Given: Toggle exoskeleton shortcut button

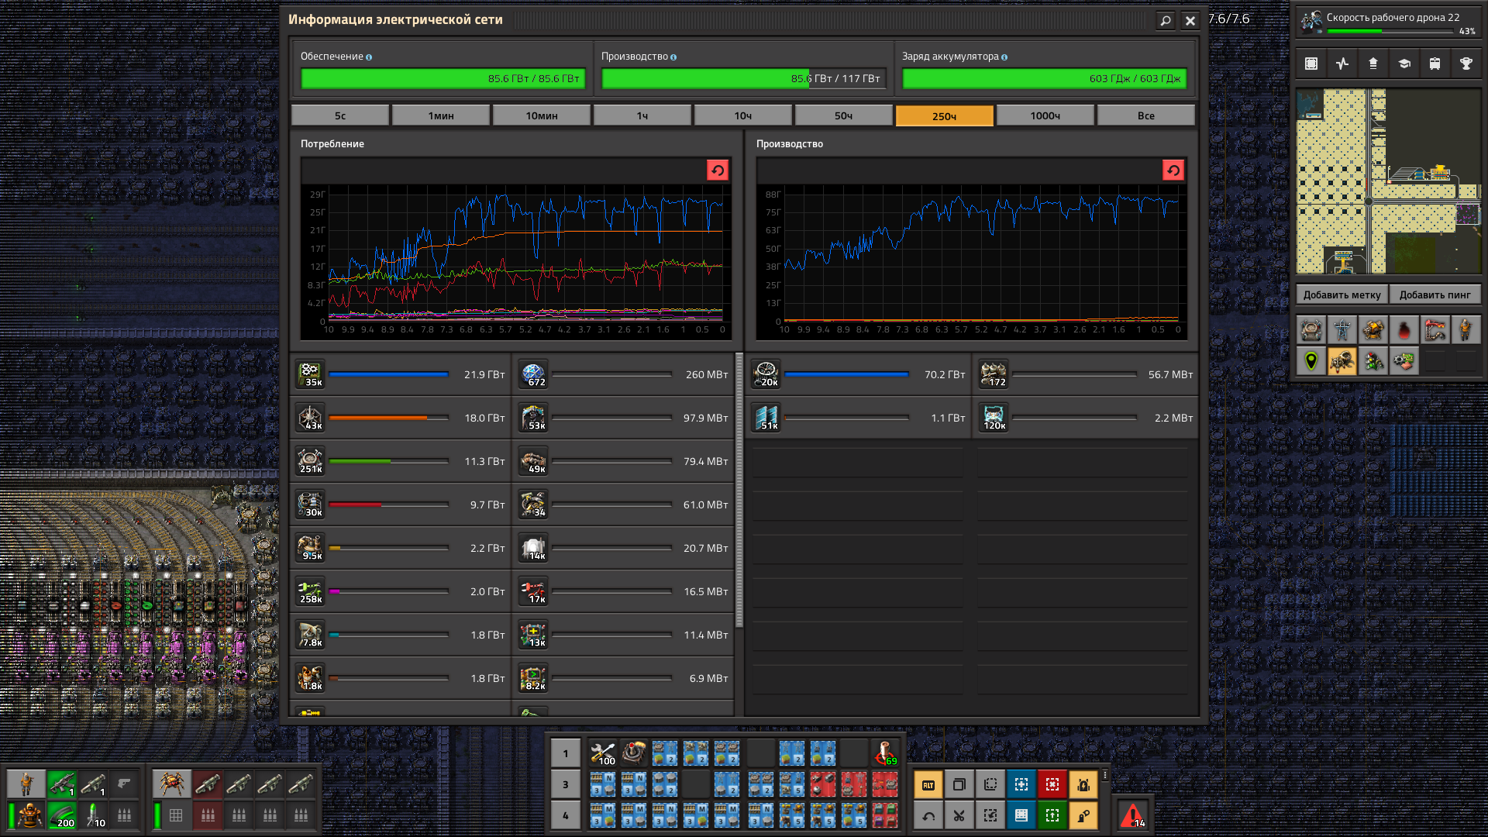Looking at the screenshot, I should pos(1083,815).
